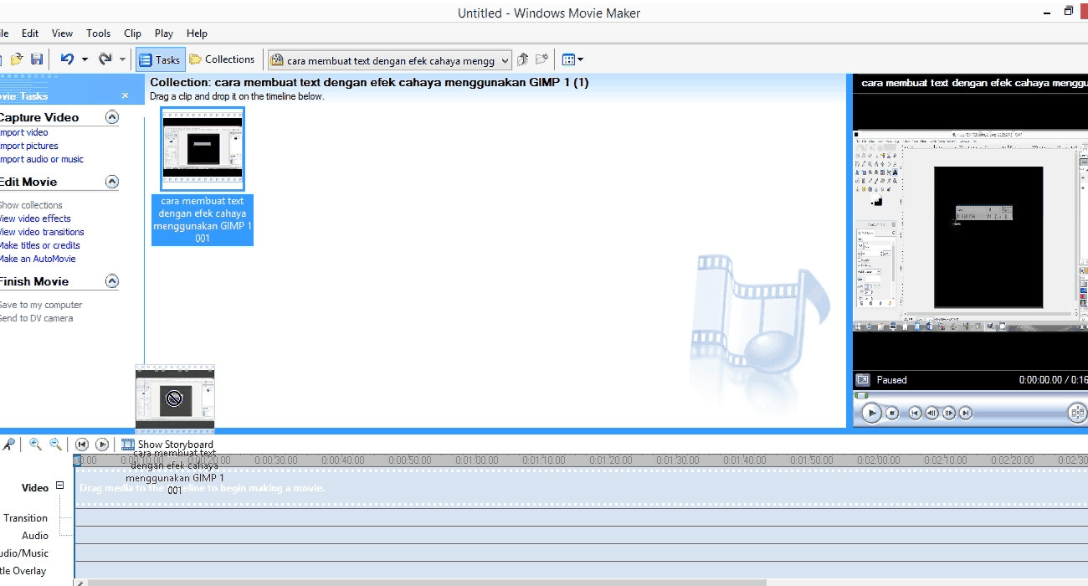The image size is (1088, 586).
Task: Click Make an AutoMovie link
Action: pos(37,259)
